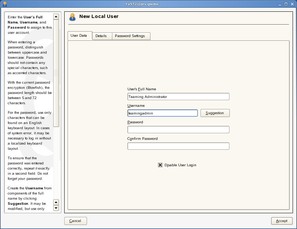The width and height of the screenshot is (297, 229).
Task: Toggle the Disable User Login checkbox
Action: (x=160, y=165)
